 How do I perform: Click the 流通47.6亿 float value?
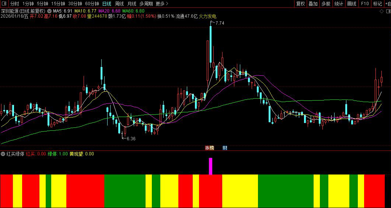pos(186,16)
